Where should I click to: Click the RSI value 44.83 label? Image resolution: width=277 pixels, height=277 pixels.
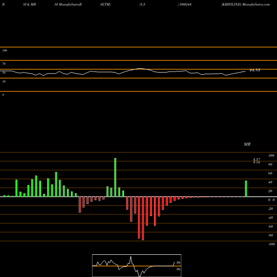(x=255, y=70)
